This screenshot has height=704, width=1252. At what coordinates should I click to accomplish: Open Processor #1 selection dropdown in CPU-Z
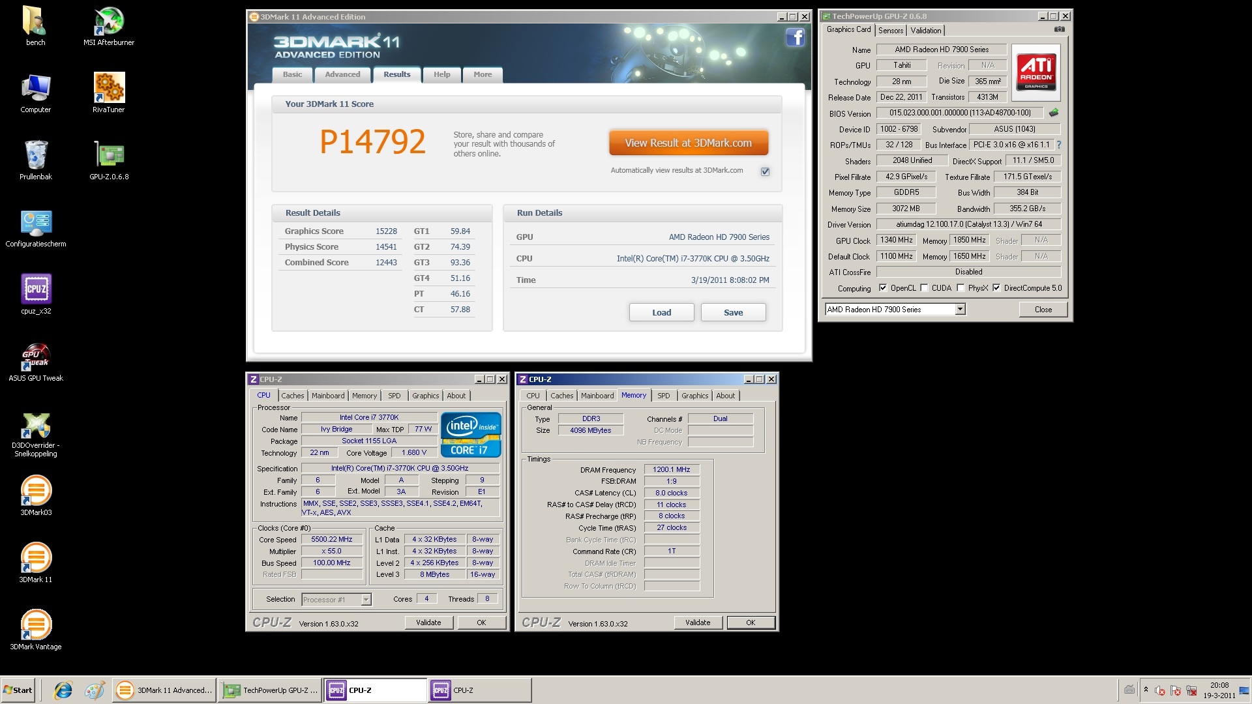(x=366, y=600)
